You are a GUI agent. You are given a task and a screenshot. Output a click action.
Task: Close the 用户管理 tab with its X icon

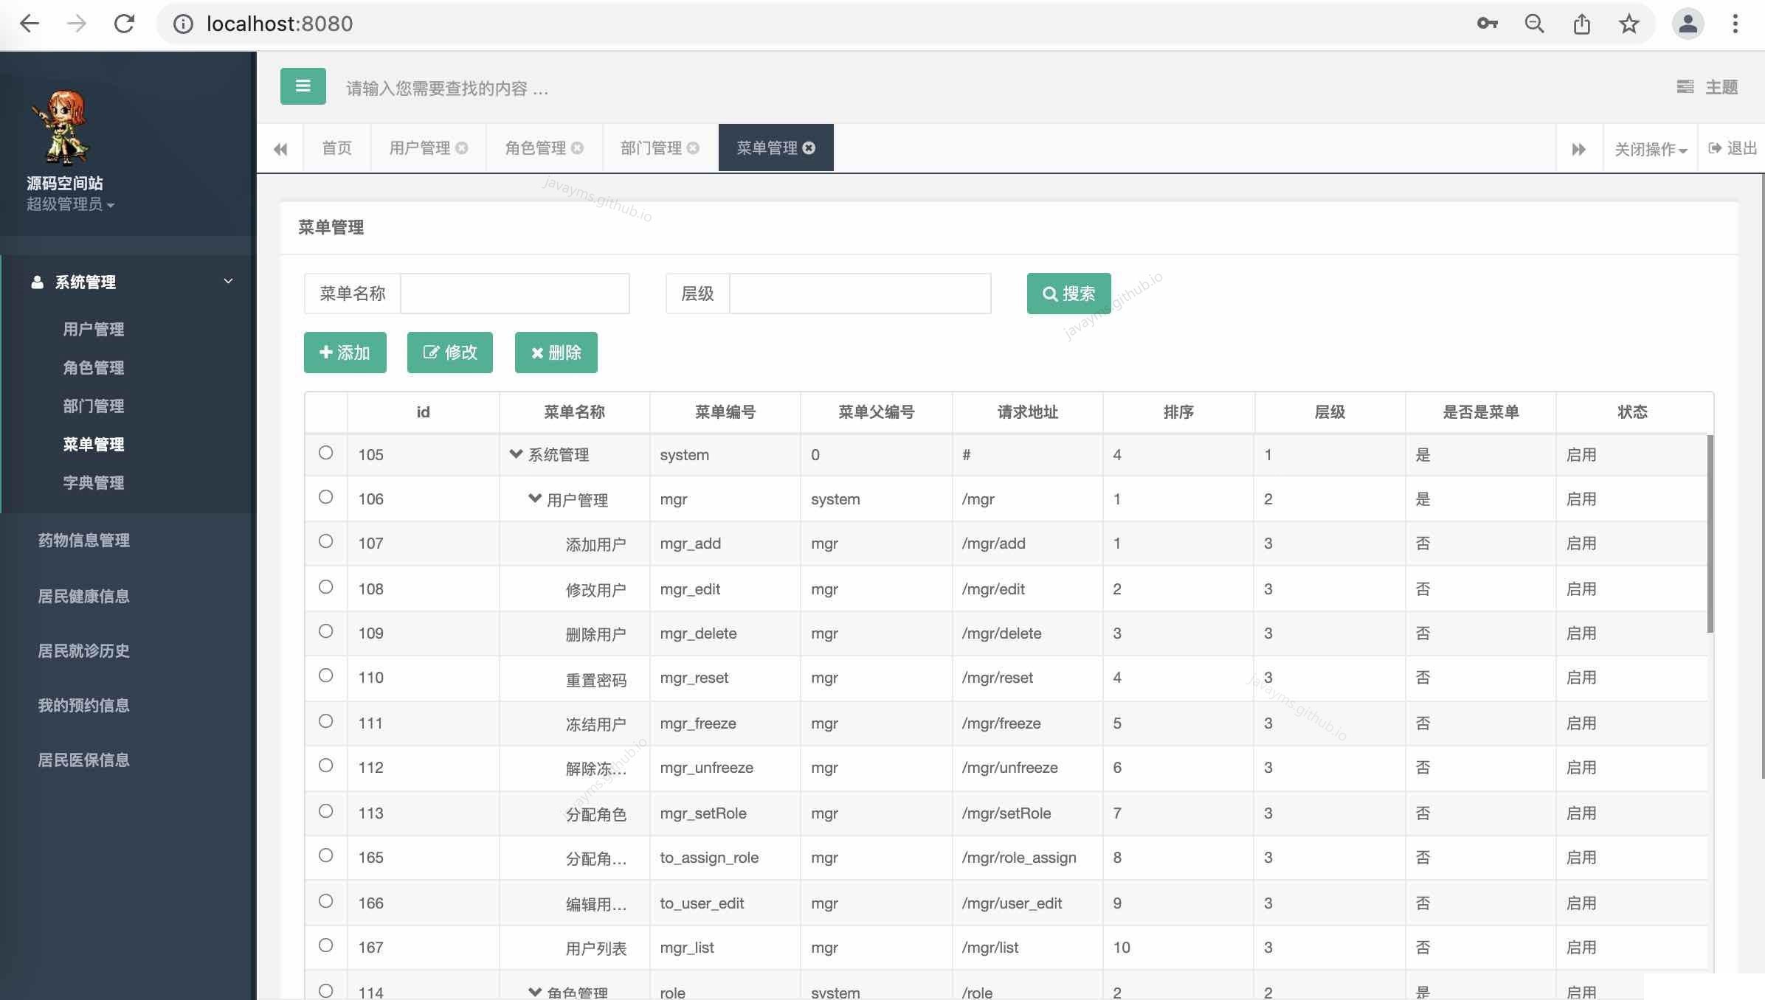tap(462, 148)
